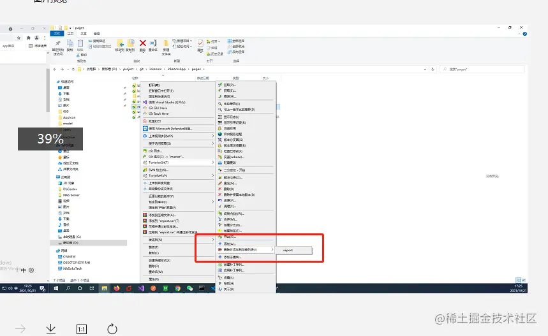Open Visual Studio from the taskbar
This screenshot has height=336, width=548.
(141, 288)
